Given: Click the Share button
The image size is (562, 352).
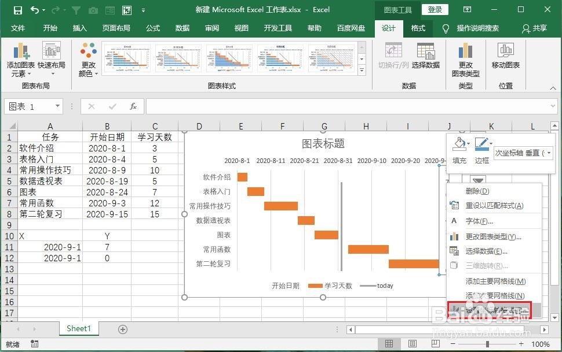Looking at the screenshot, I should [x=534, y=28].
